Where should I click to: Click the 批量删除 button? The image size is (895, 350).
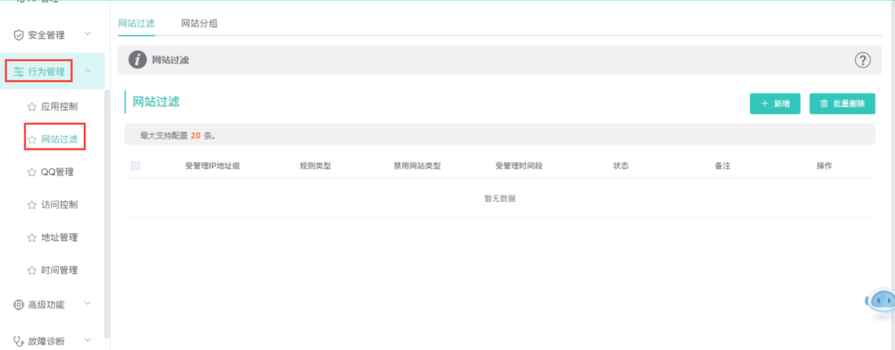click(842, 103)
